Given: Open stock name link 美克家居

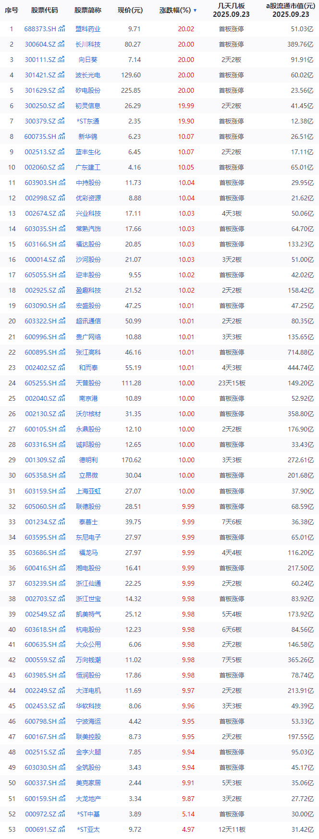Looking at the screenshot, I should coord(88,783).
